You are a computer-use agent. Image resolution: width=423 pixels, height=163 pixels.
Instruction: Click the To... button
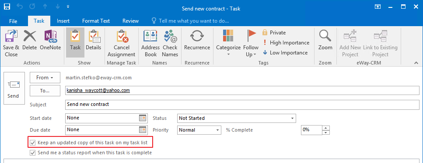coord(45,91)
